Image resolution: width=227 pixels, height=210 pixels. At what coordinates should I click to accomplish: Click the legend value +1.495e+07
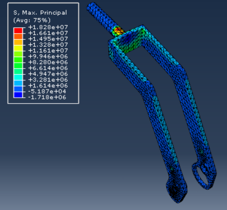click(x=48, y=39)
